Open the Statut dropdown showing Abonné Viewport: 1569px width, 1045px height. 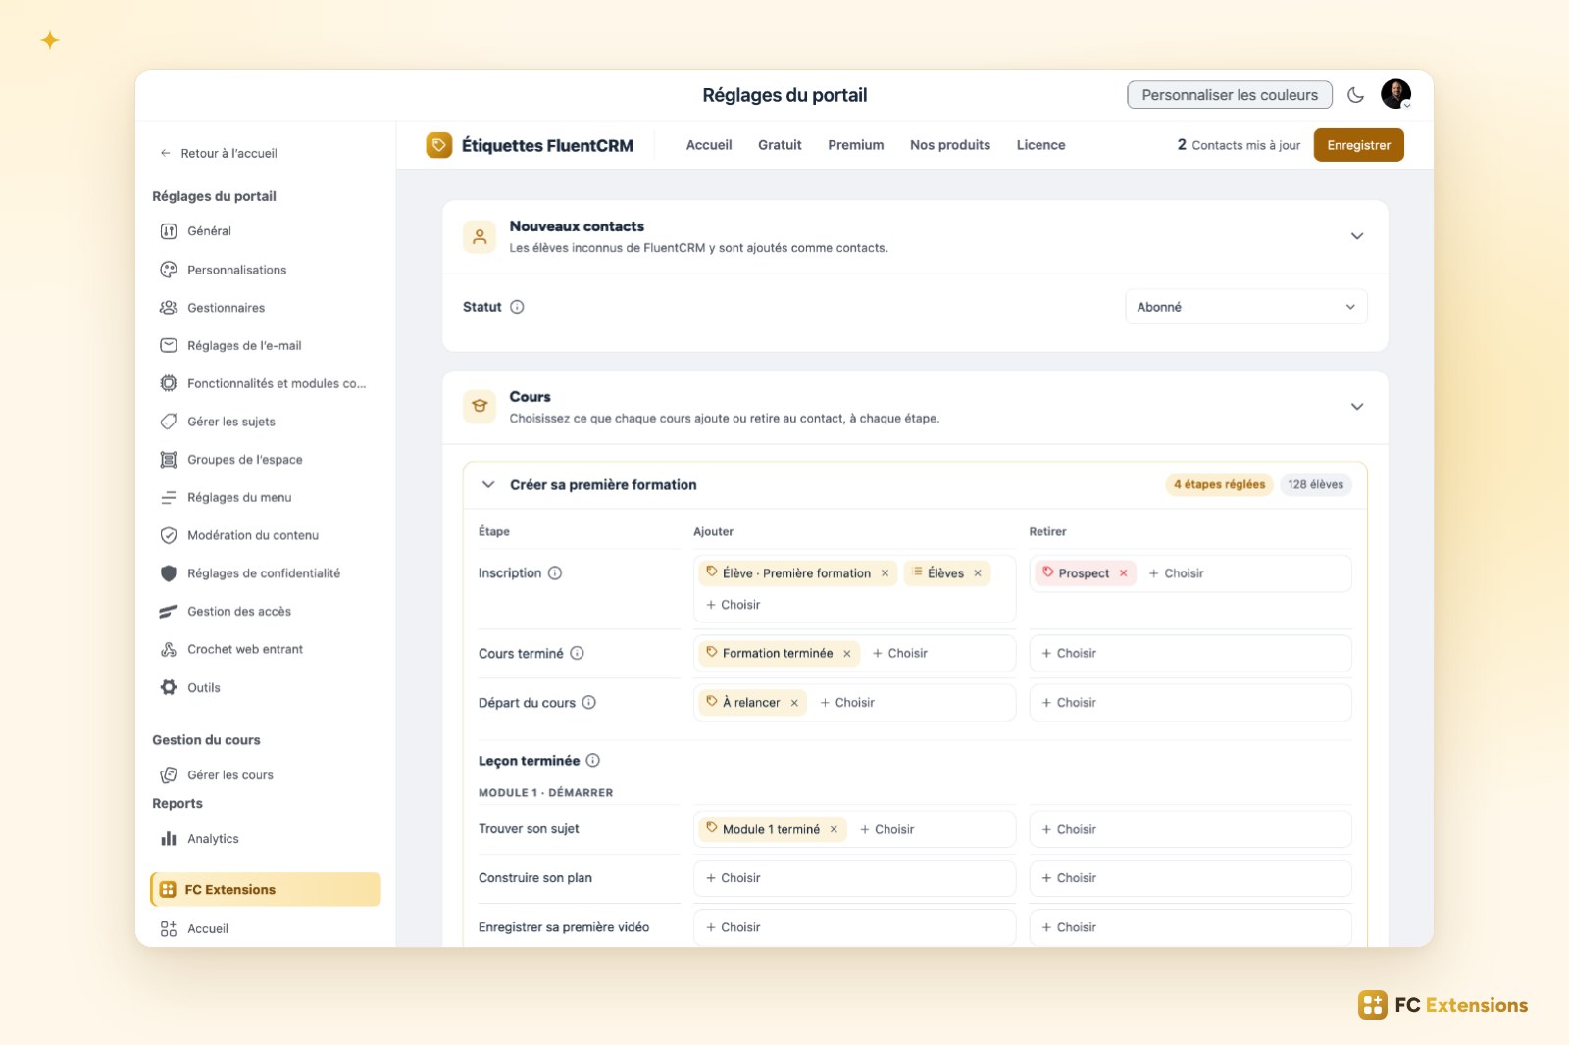[1245, 307]
